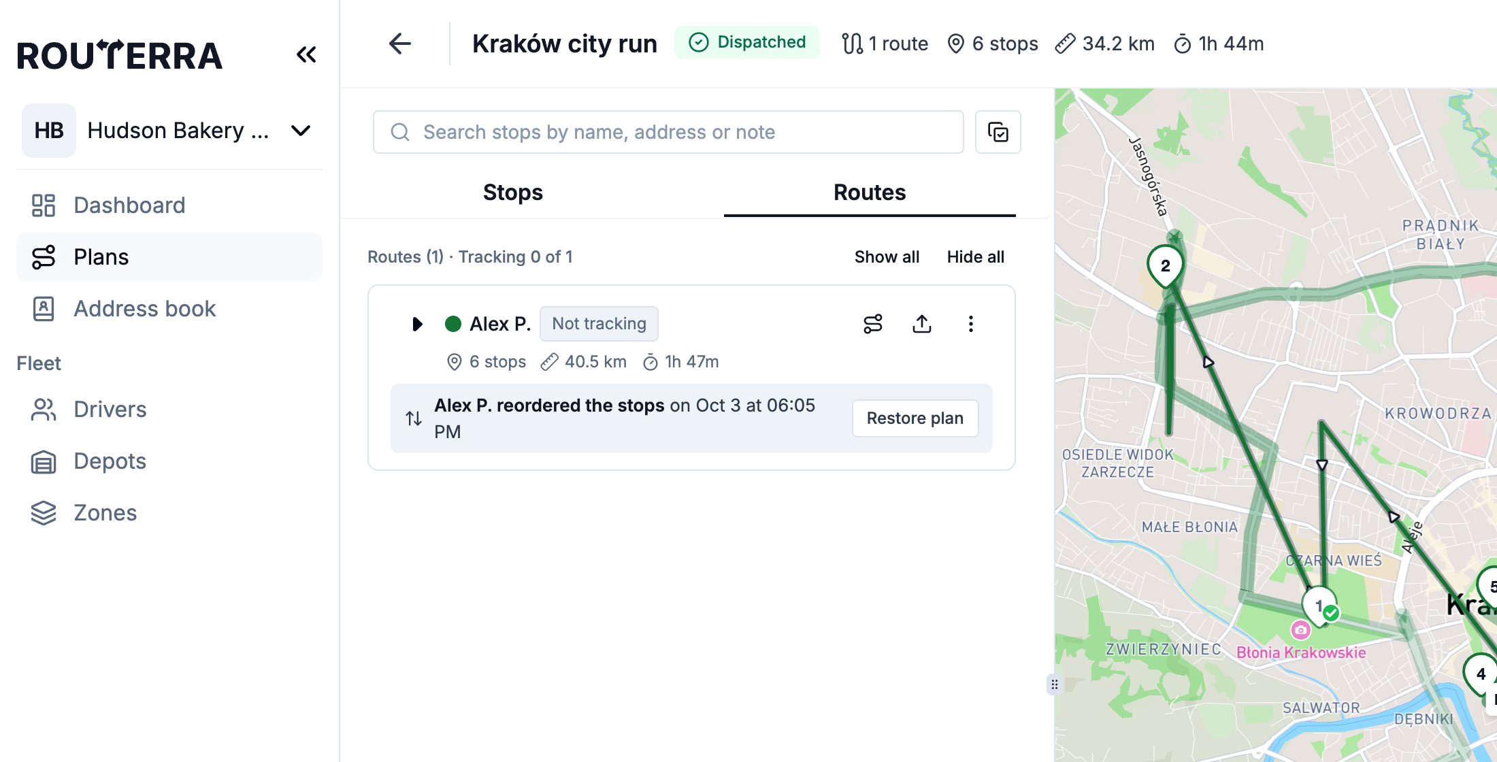This screenshot has width=1497, height=762.
Task: Click the 'Routes (1) · Tracking 0 of 1' text
Action: [470, 257]
